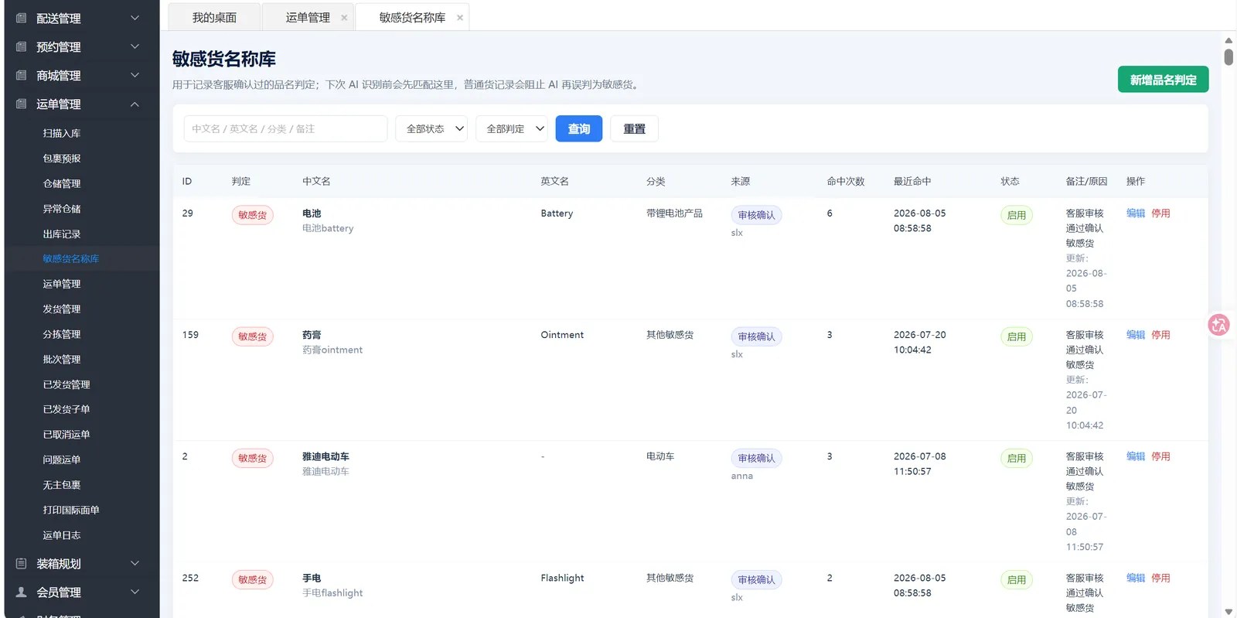Image resolution: width=1237 pixels, height=618 pixels.
Task: Close the 运单管理 tab
Action: [x=344, y=18]
